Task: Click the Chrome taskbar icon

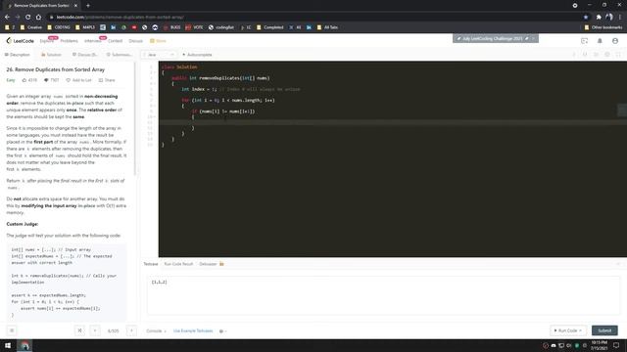Action: [24, 345]
